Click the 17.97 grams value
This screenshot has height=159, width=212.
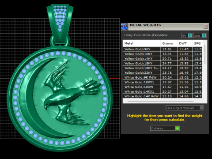167,82
